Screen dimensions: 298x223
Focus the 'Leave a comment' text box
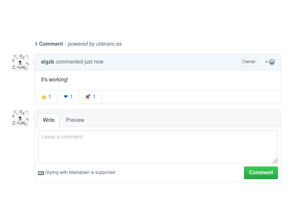coord(158,146)
